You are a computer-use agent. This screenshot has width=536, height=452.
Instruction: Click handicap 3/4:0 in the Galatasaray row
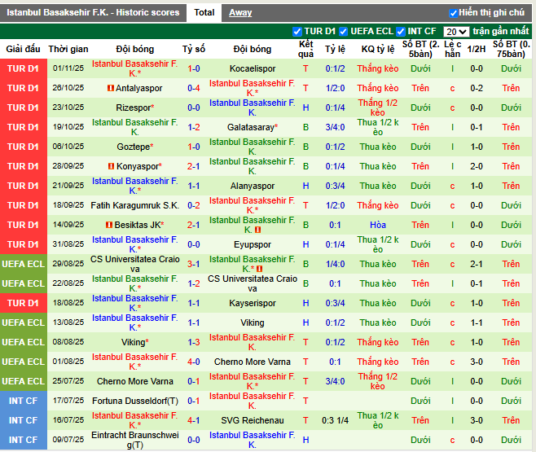tap(335, 127)
